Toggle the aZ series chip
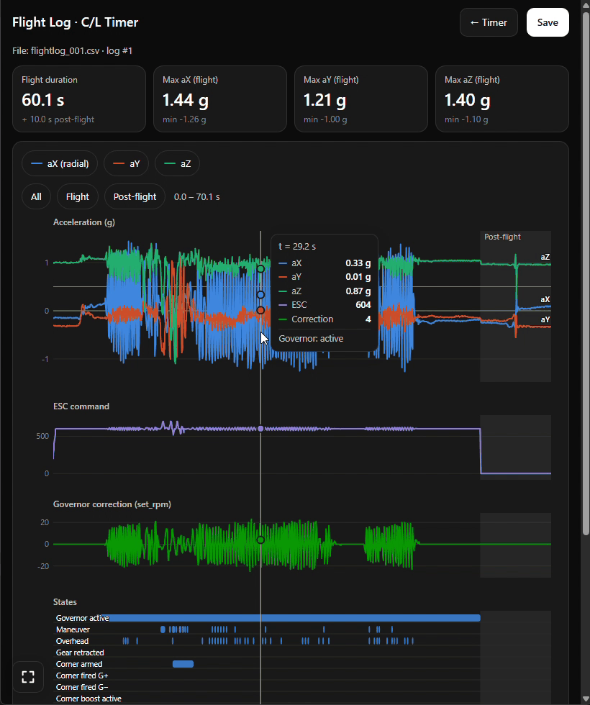The width and height of the screenshot is (590, 705). click(x=177, y=164)
